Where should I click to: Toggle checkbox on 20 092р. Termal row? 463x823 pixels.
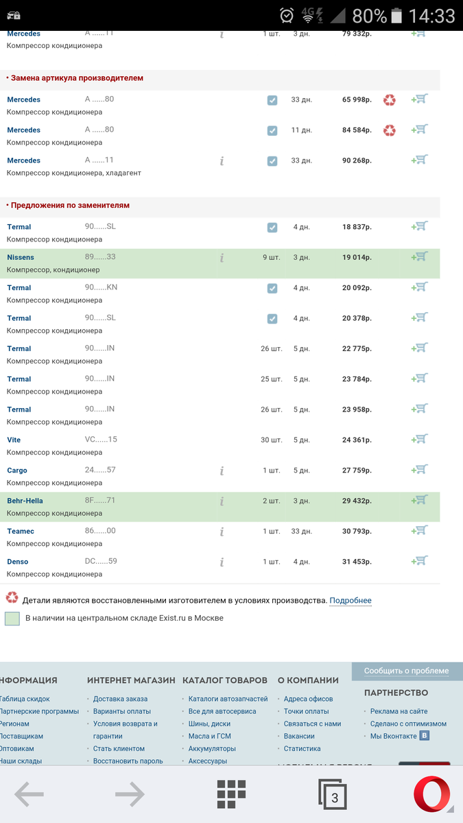click(x=272, y=288)
